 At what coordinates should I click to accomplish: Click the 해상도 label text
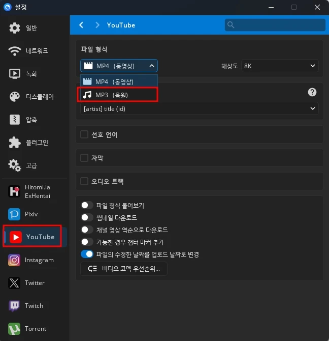pyautogui.click(x=229, y=66)
